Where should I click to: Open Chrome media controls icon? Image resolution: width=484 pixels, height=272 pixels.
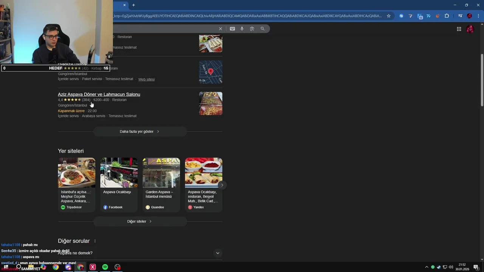coord(460,16)
